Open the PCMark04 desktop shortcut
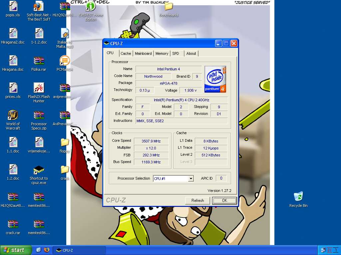This screenshot has height=255, width=341. coord(65,61)
